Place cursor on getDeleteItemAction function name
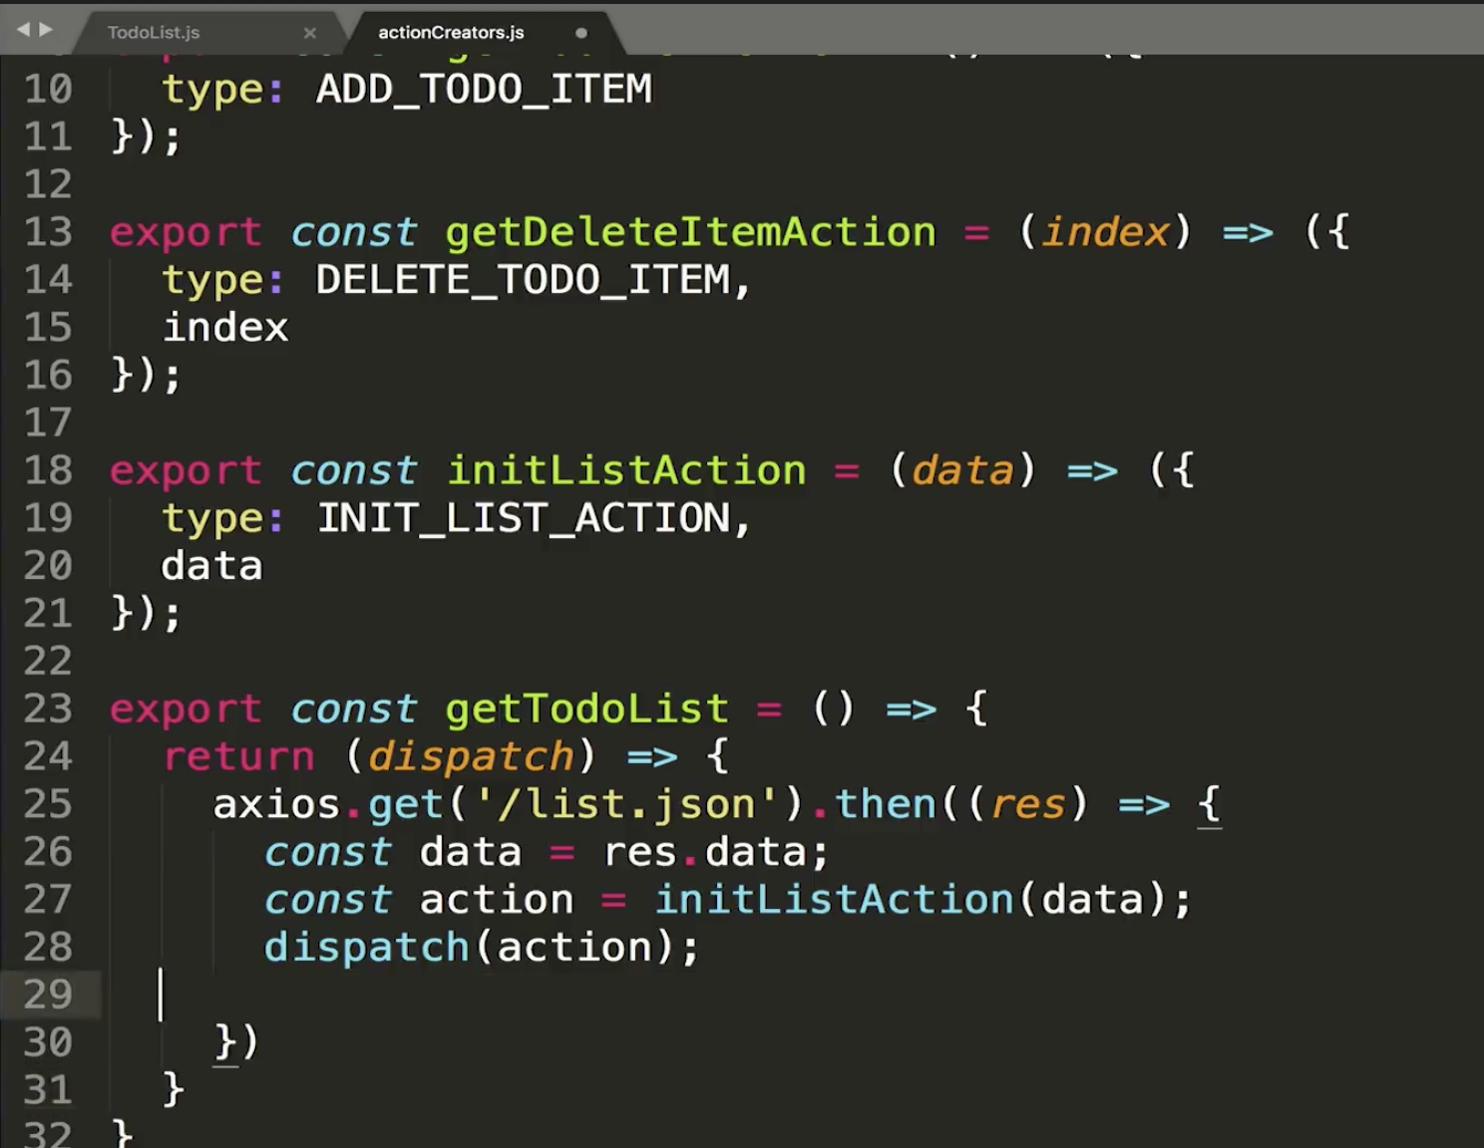Viewport: 1484px width, 1148px height. click(690, 232)
